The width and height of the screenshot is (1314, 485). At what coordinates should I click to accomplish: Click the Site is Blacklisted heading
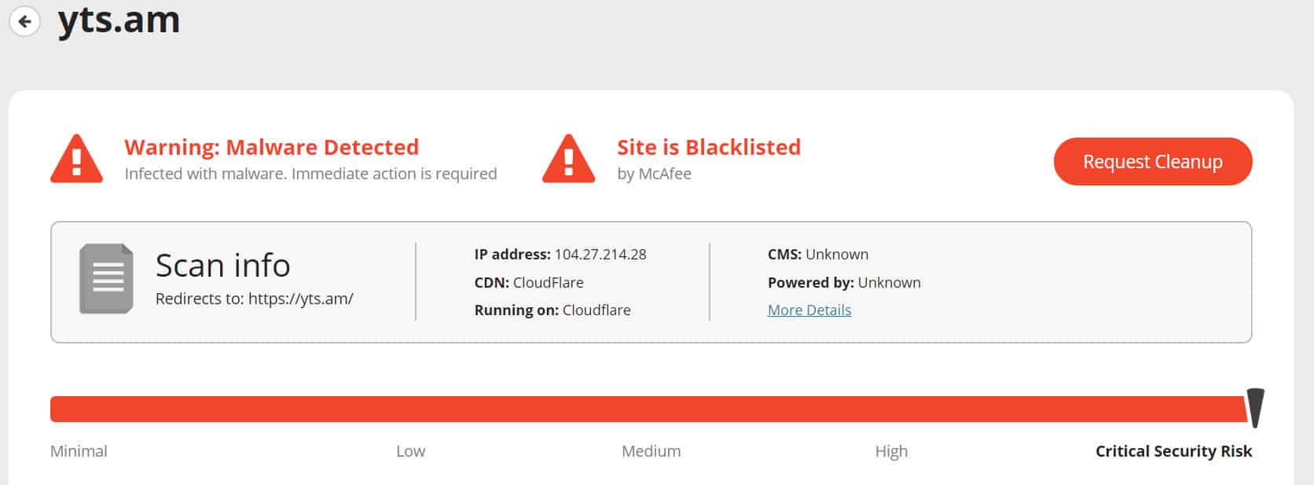pyautogui.click(x=709, y=147)
